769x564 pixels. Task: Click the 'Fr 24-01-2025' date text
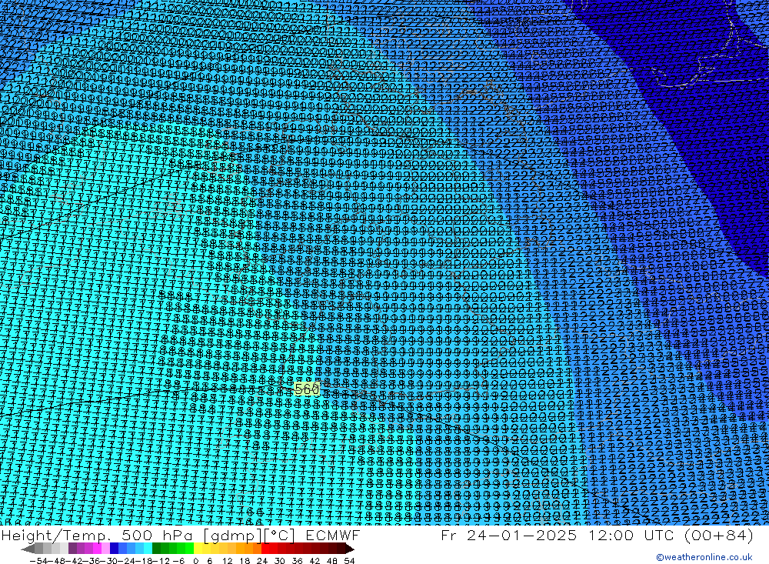509,535
